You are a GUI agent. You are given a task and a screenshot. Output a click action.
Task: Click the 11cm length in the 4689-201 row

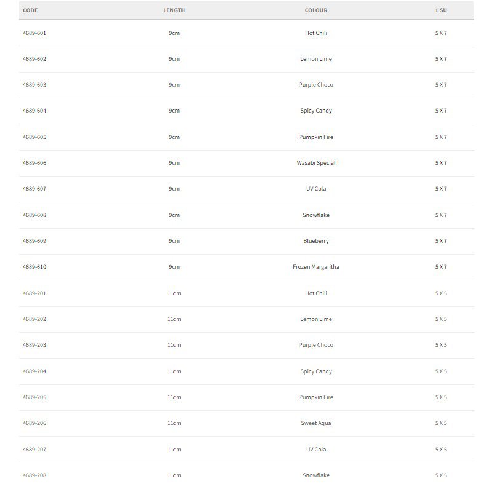tap(174, 293)
